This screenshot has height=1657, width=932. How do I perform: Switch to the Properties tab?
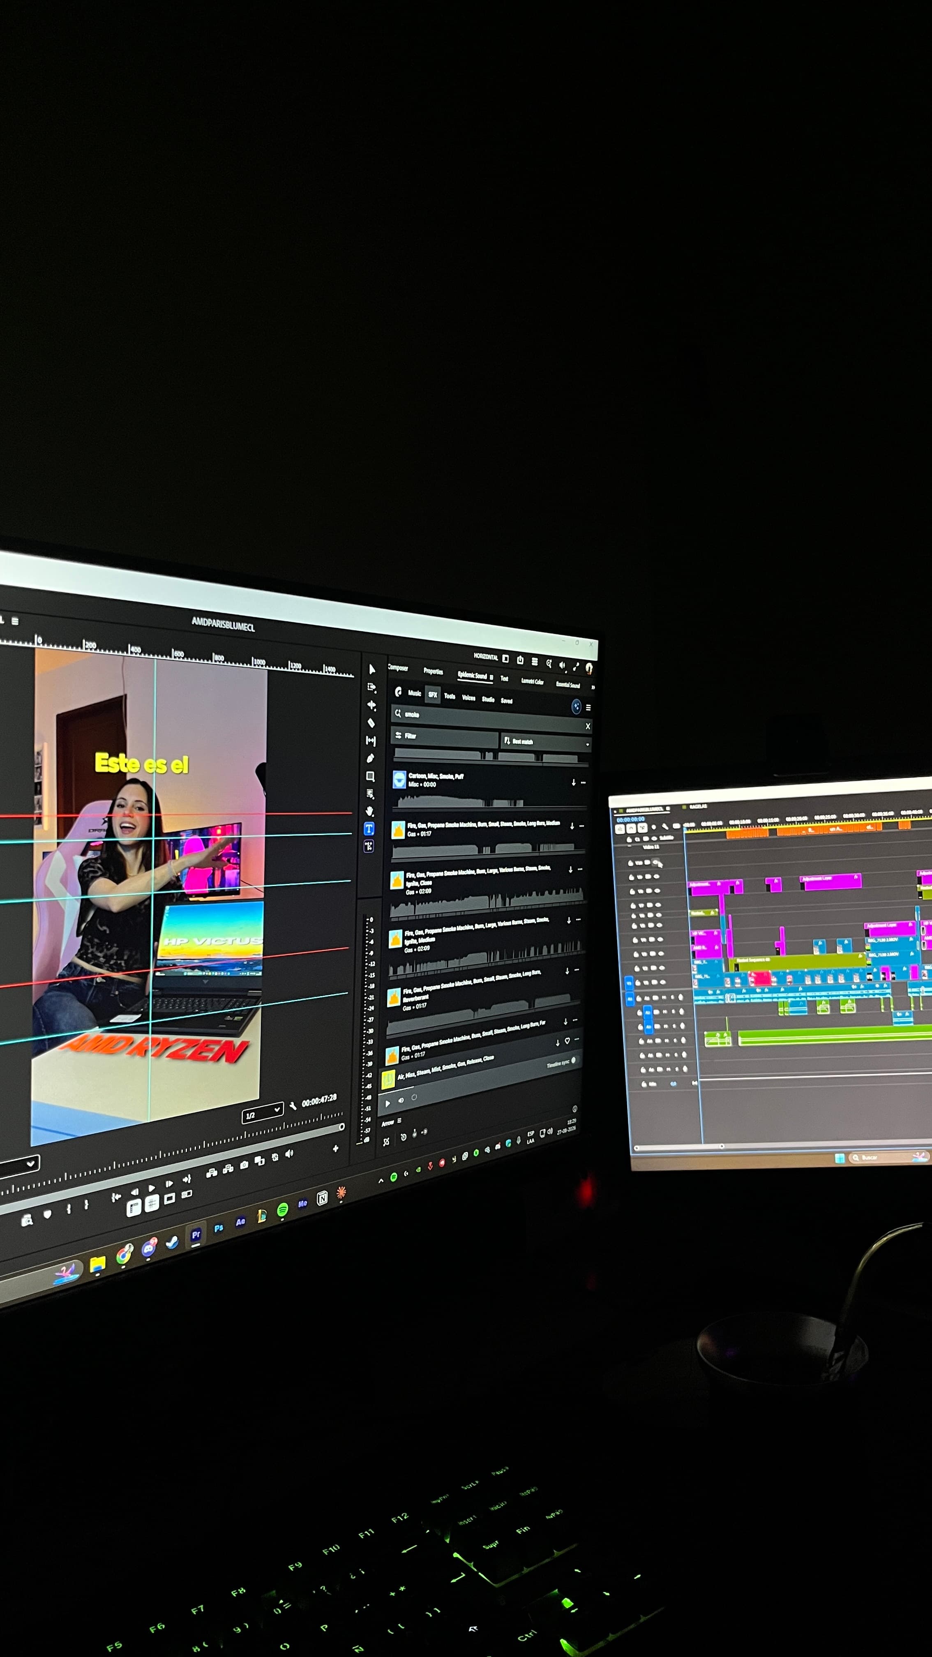433,672
